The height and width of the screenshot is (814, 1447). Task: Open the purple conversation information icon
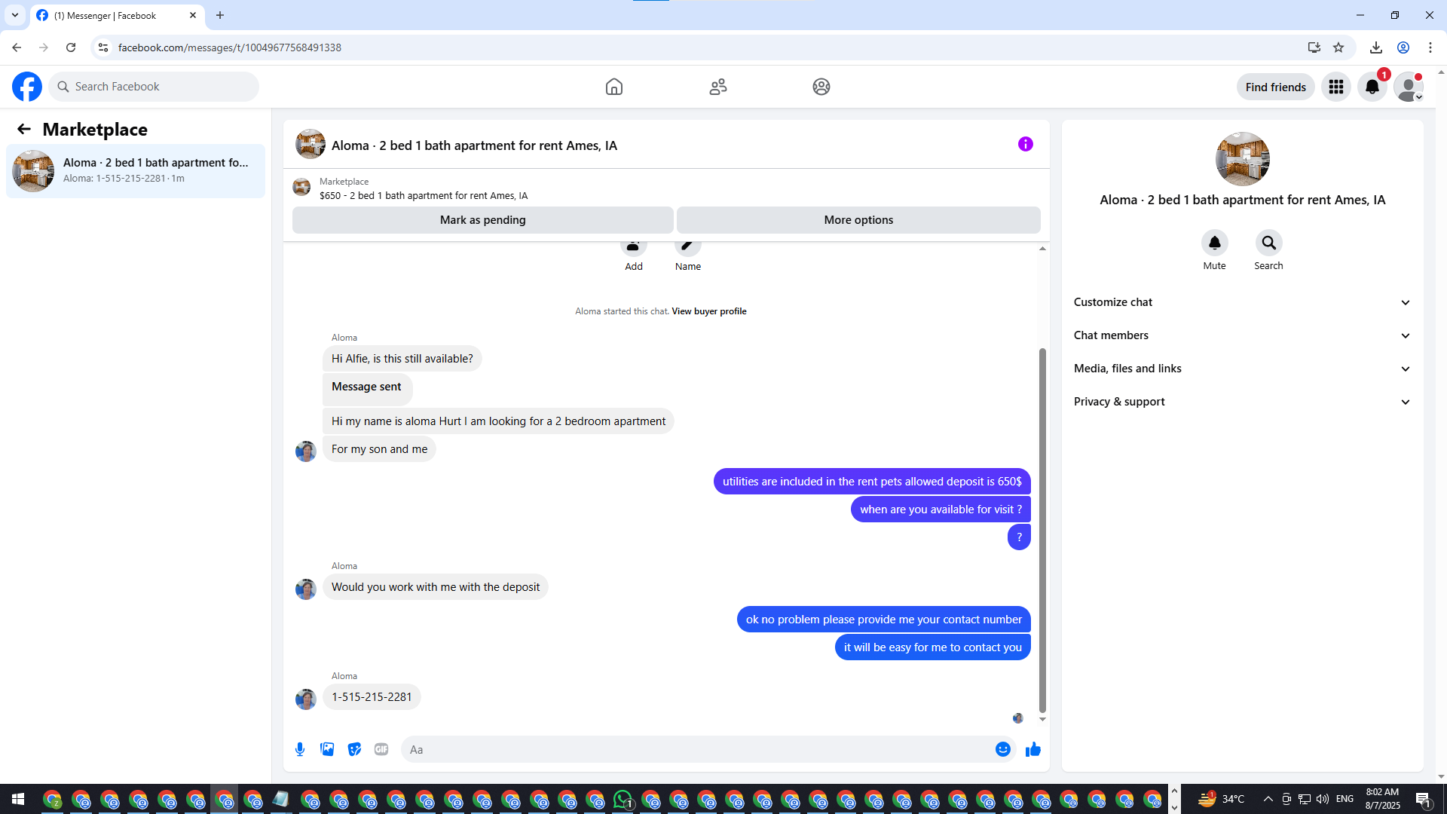pos(1026,144)
